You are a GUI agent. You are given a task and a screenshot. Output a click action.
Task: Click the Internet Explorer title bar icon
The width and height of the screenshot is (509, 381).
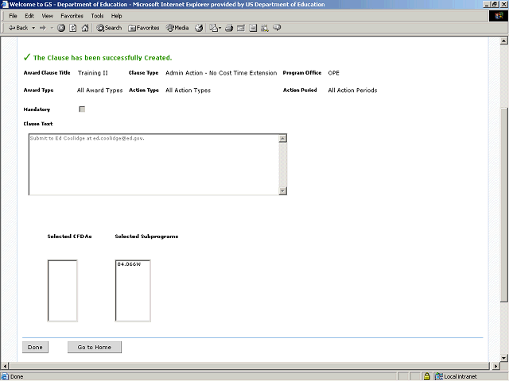tap(5, 4)
